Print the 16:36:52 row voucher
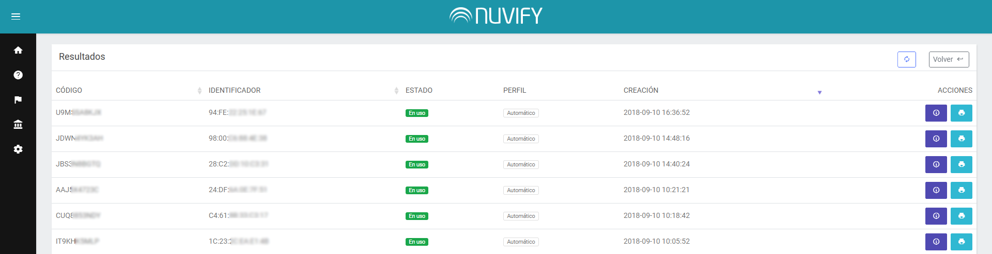 (x=962, y=113)
